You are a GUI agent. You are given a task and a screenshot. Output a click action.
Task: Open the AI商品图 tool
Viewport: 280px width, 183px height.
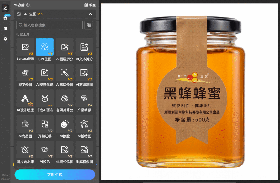click(x=25, y=124)
